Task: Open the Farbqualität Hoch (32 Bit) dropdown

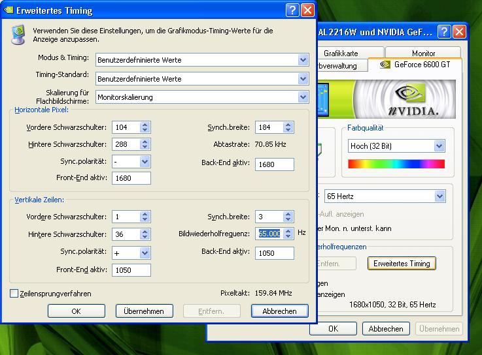Action: [x=439, y=146]
